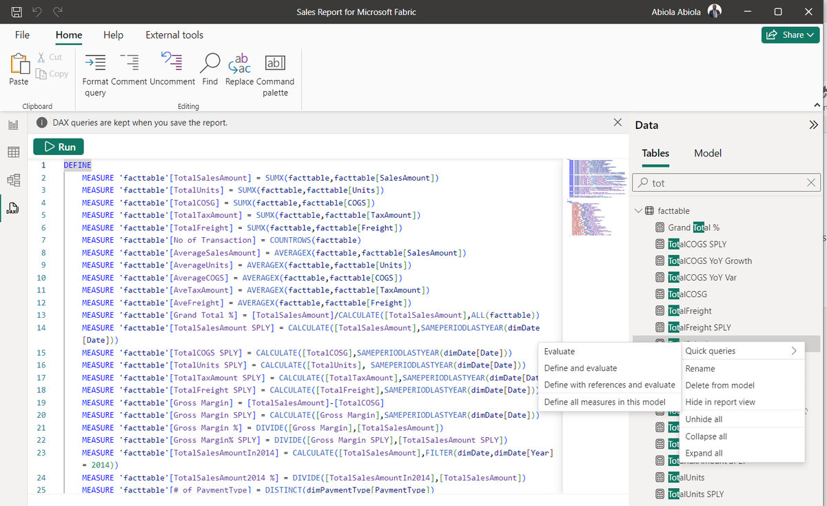Click the Replace icon in ribbon
Screen dimensions: 827x506
(239, 63)
